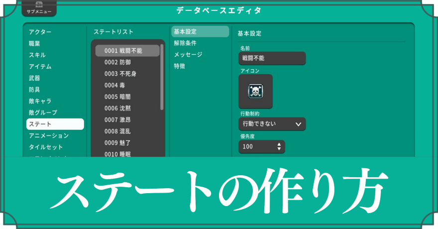This screenshot has width=438, height=229.
Task: Open the サブメニュー button
Action: click(39, 8)
